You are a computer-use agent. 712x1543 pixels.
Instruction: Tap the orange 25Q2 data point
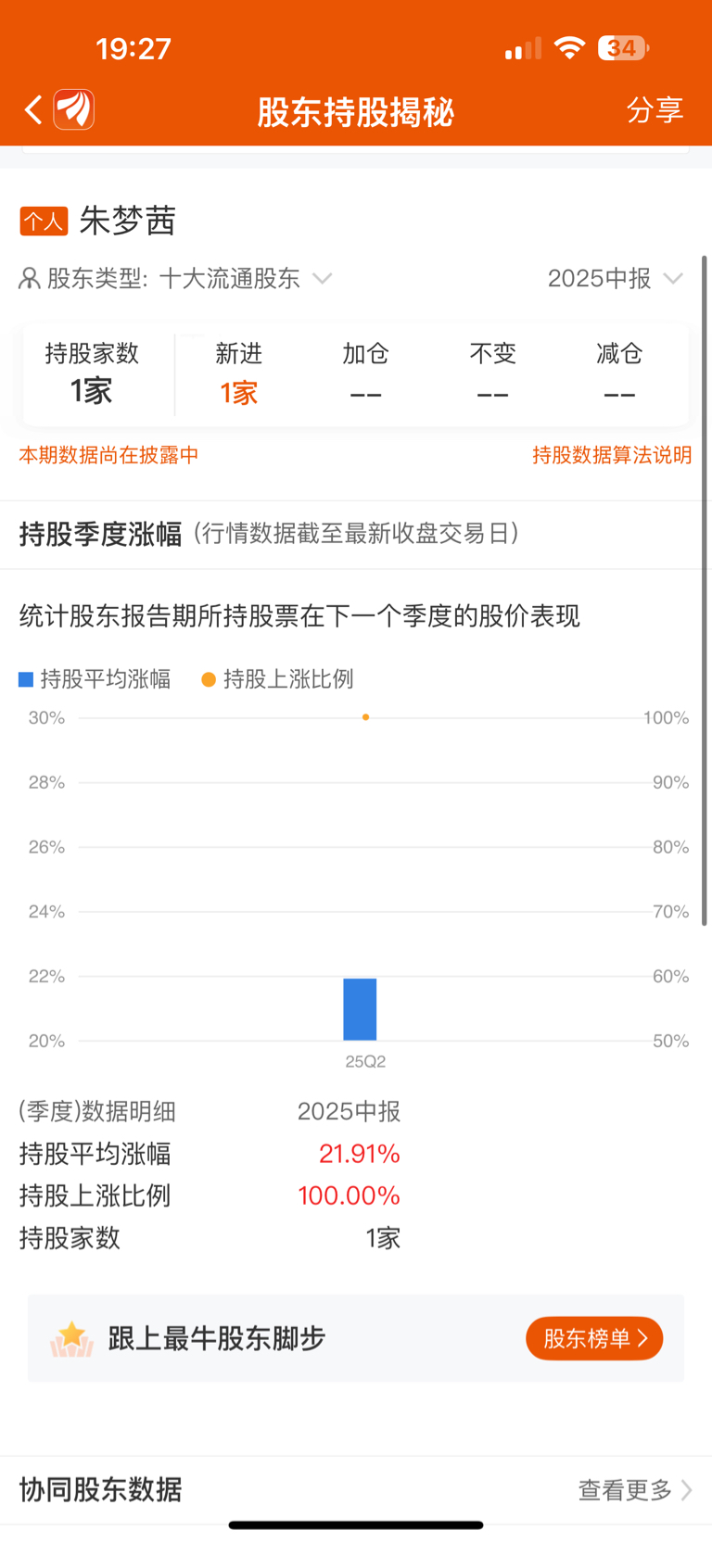click(365, 717)
